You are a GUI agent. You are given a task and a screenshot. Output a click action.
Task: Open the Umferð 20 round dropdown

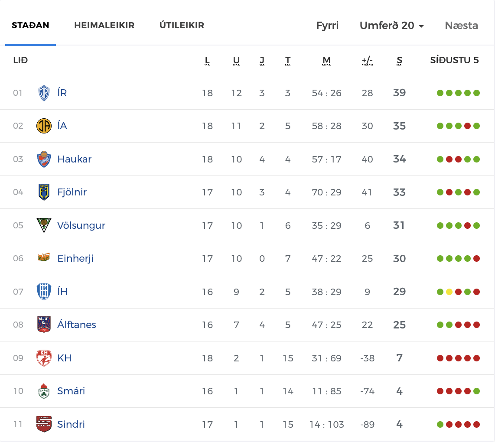tap(392, 26)
